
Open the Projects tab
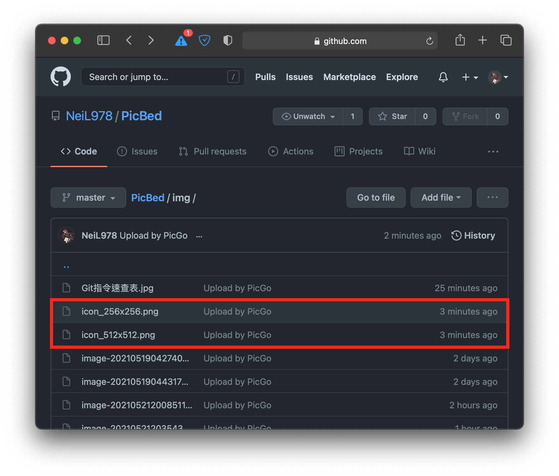coord(359,151)
